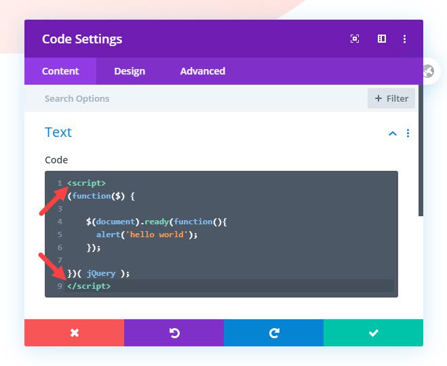This screenshot has width=447, height=366.
Task: Click the globe icon beside modal
Action: pos(429,71)
